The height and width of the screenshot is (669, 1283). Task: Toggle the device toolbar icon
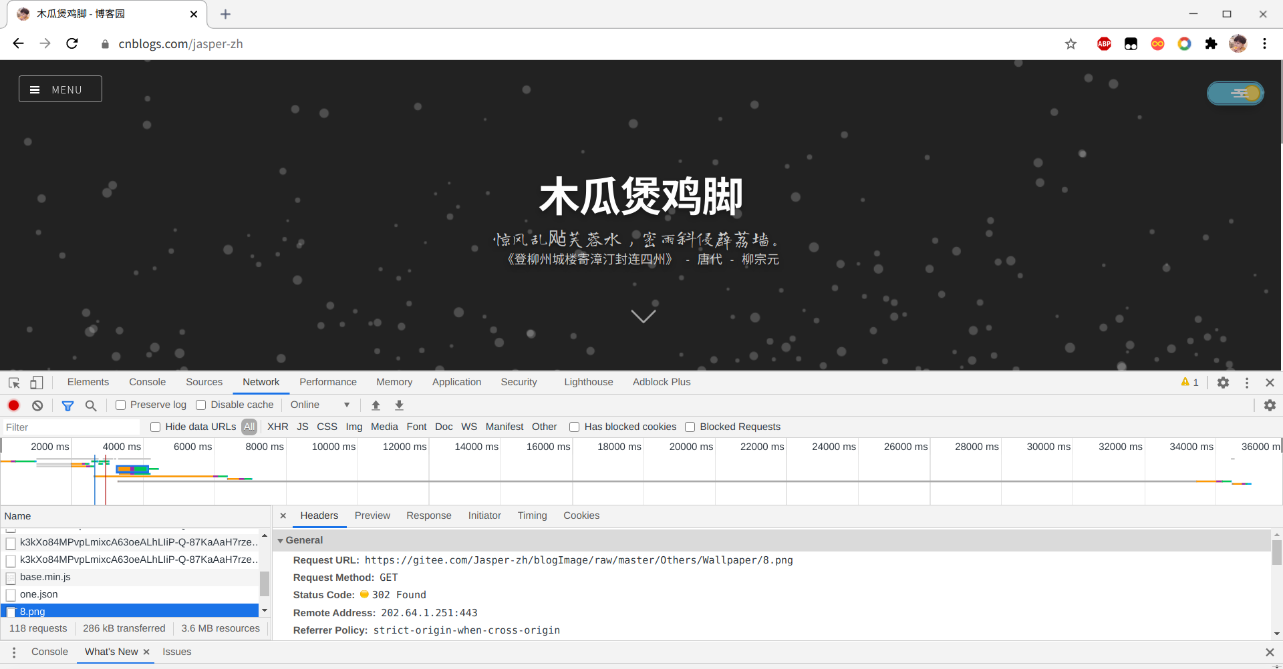tap(37, 383)
